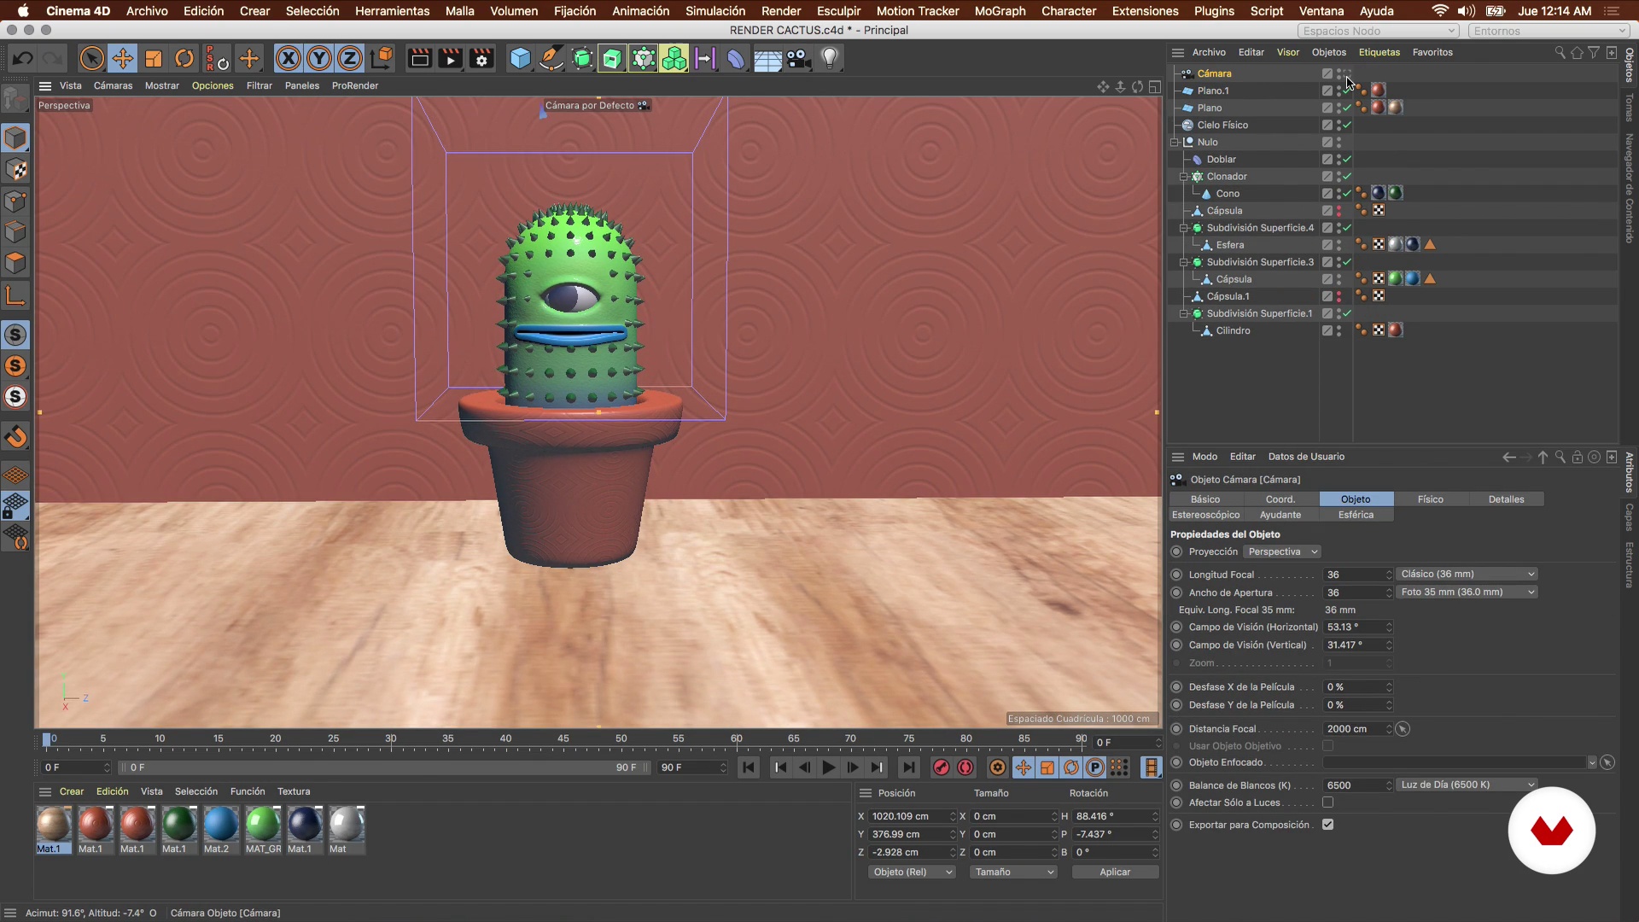Click the Undo arrow icon
This screenshot has height=922, width=1639.
point(23,59)
